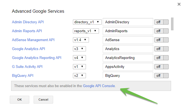Edit the AdSense identifier field
This screenshot has height=109, width=183.
[128, 40]
